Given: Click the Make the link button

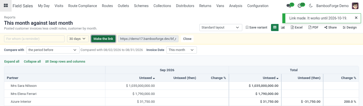Looking at the screenshot, I should (103, 39).
